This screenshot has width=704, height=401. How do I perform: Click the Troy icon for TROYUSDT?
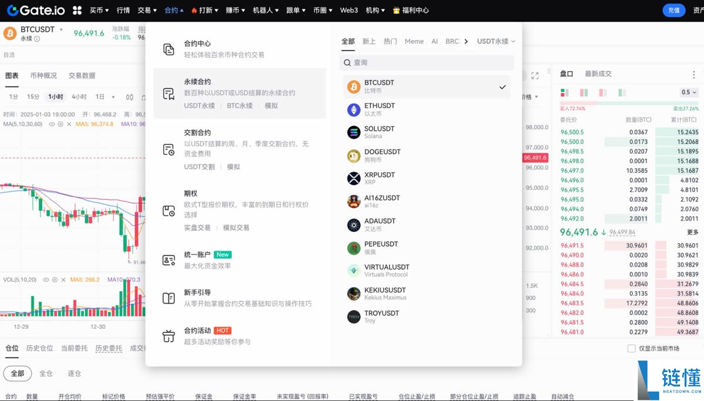[x=353, y=316]
